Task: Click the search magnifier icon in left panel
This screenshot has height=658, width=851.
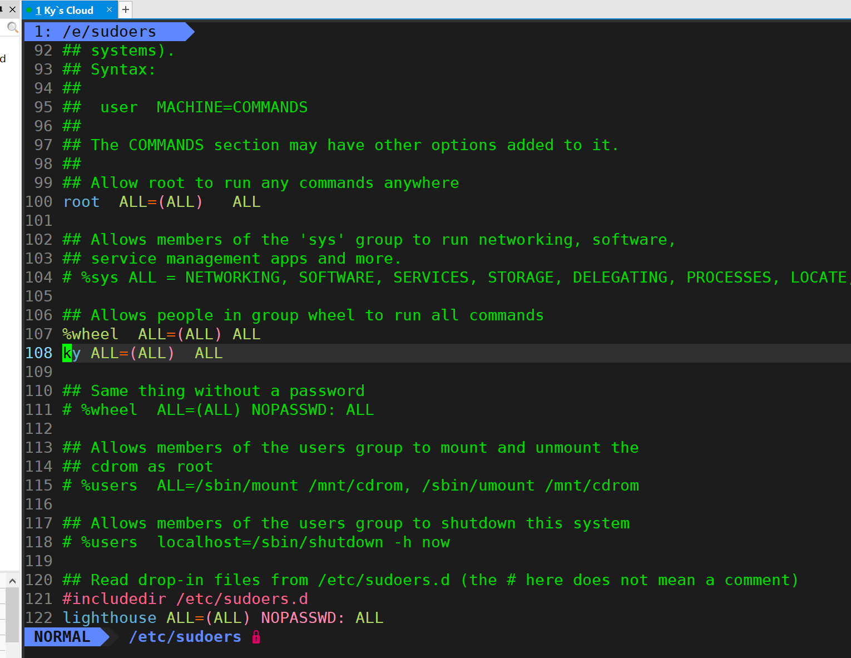Action: pyautogui.click(x=12, y=27)
